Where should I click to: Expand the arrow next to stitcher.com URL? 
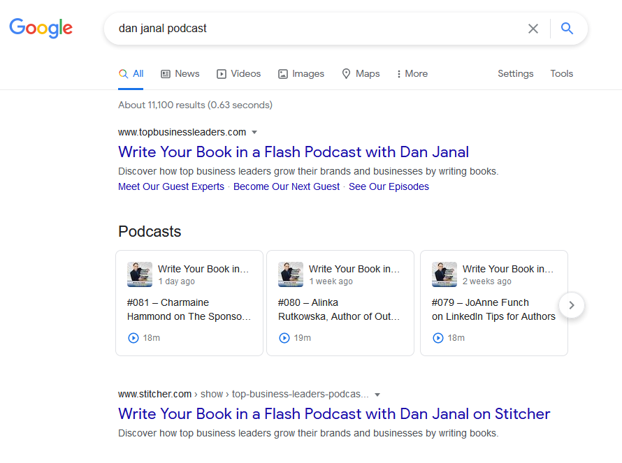click(x=377, y=395)
